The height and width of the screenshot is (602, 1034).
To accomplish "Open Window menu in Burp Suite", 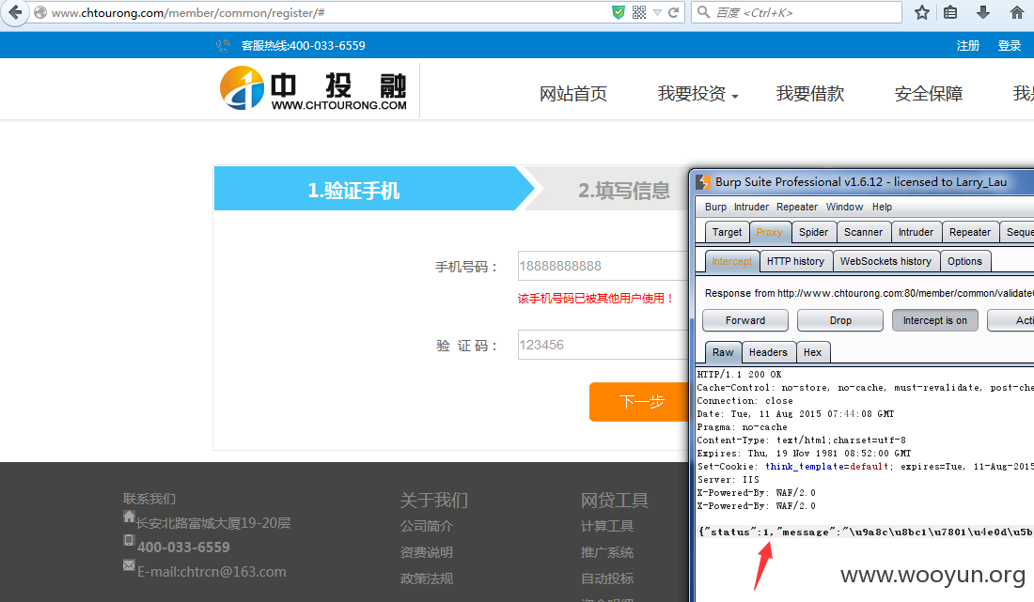I will point(844,207).
